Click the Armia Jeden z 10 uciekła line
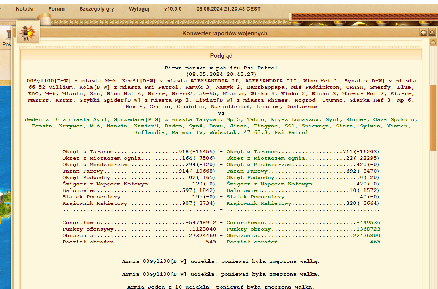 [x=221, y=287]
